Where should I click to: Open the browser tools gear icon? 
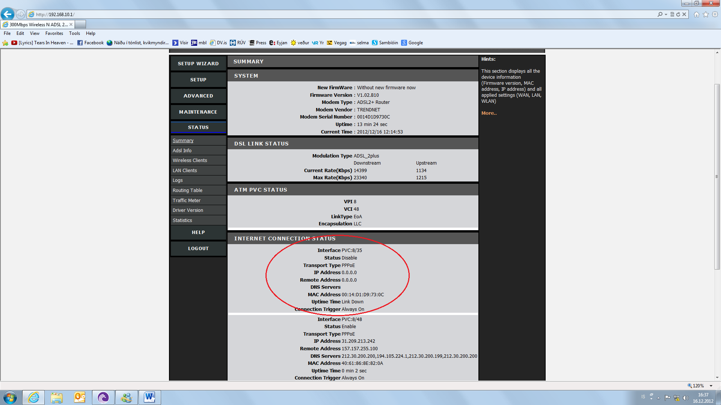click(x=715, y=14)
